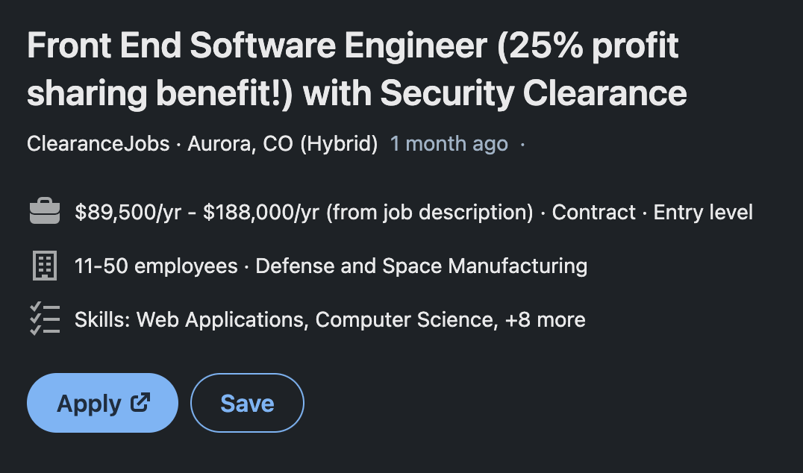The height and width of the screenshot is (473, 803).
Task: Click the building company icon
Action: 45,265
